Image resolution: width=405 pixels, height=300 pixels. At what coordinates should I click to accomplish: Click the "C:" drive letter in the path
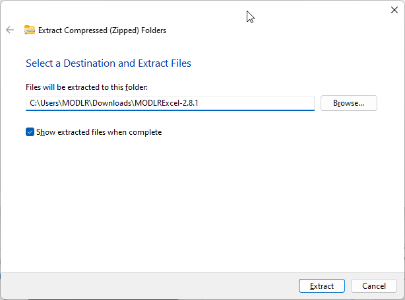[34, 103]
